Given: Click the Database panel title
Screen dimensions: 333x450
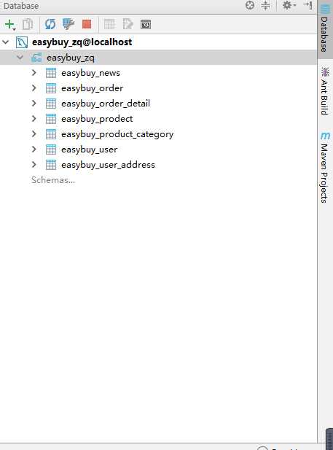Looking at the screenshot, I should [x=21, y=6].
